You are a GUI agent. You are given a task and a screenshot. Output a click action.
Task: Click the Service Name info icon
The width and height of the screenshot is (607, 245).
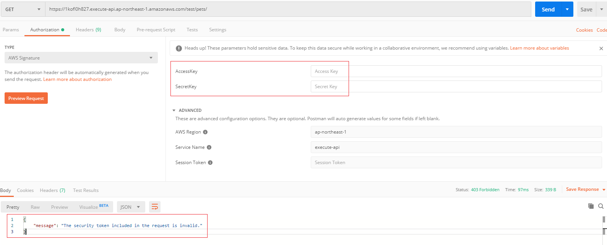click(209, 147)
